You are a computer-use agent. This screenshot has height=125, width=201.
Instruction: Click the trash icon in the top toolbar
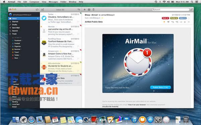[93, 9]
